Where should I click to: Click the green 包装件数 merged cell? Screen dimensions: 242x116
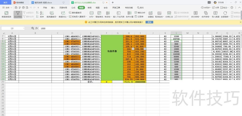112,58
